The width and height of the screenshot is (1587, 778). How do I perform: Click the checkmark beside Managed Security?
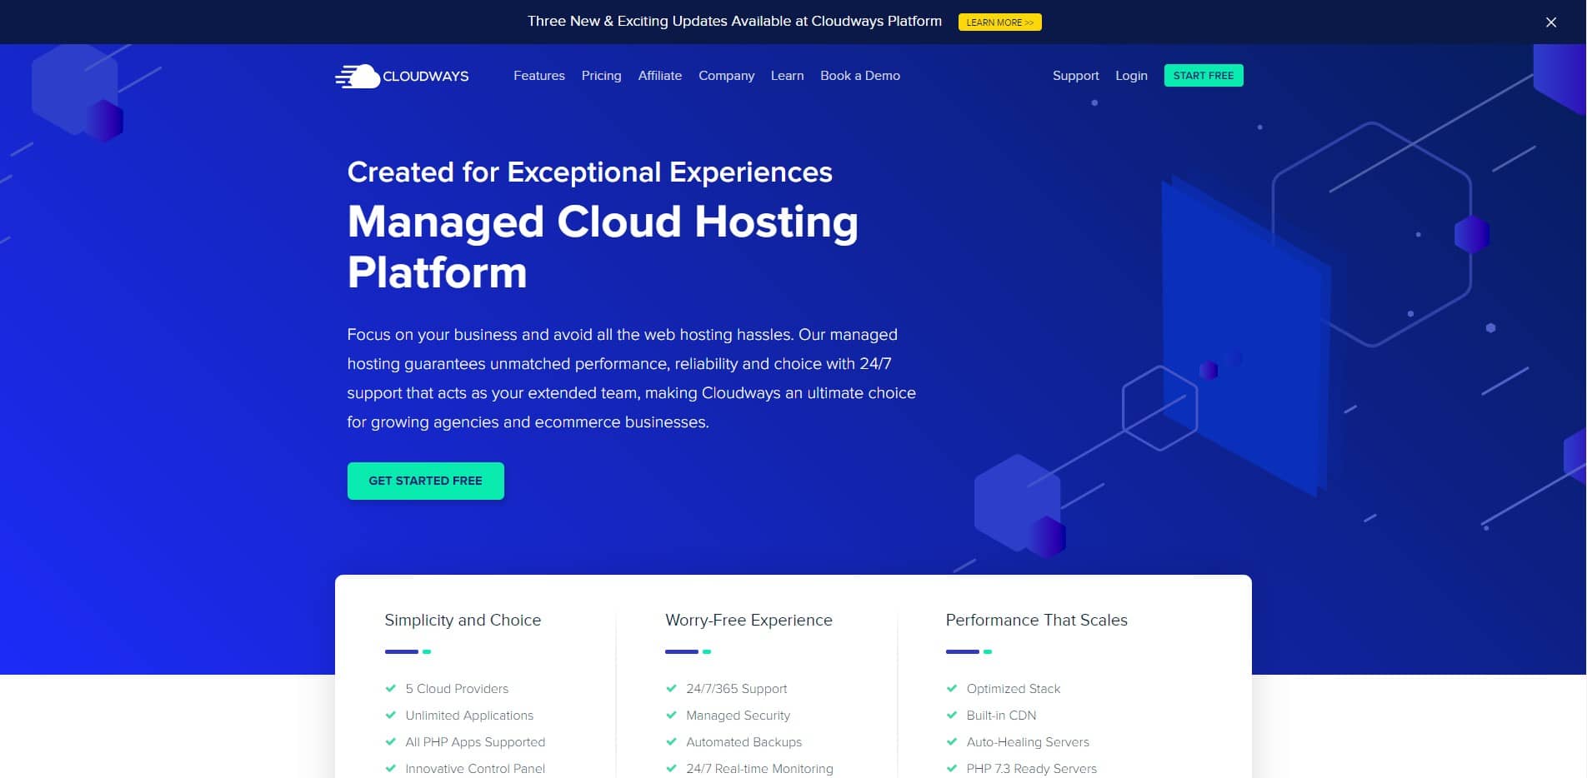[671, 715]
